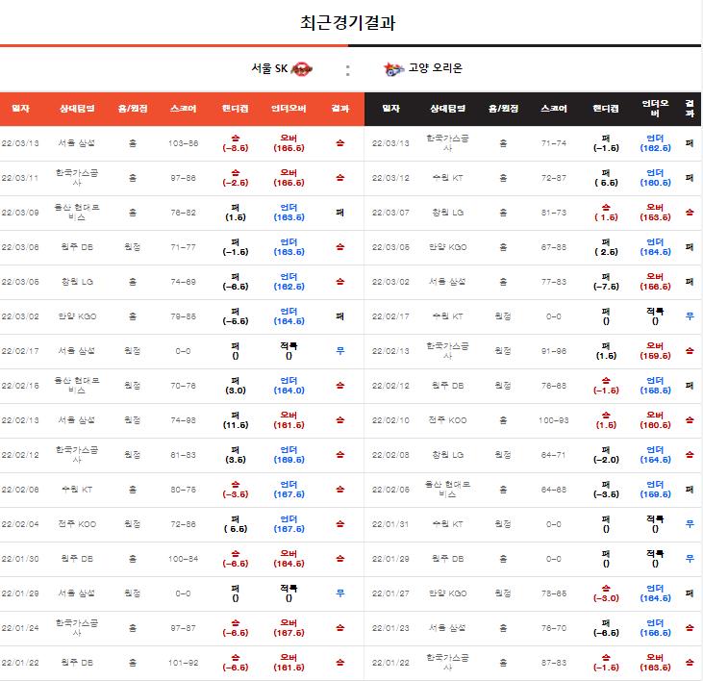The height and width of the screenshot is (681, 703).
Task: Click 언더 (164.0) in the 서울 SK table
Action: (289, 386)
